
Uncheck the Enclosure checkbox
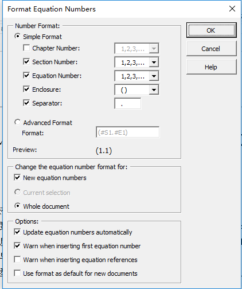click(26, 89)
